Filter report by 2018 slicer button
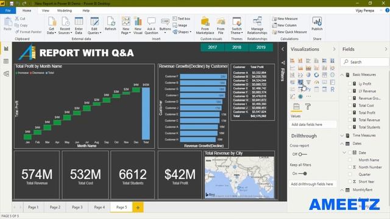 (x=236, y=47)
